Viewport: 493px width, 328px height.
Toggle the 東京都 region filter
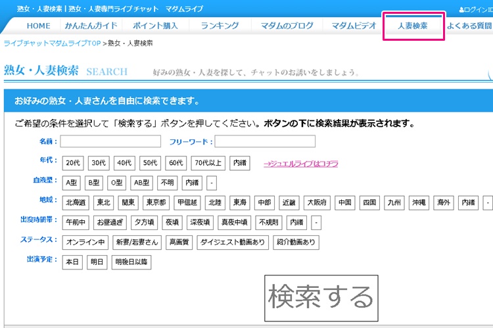(x=156, y=202)
